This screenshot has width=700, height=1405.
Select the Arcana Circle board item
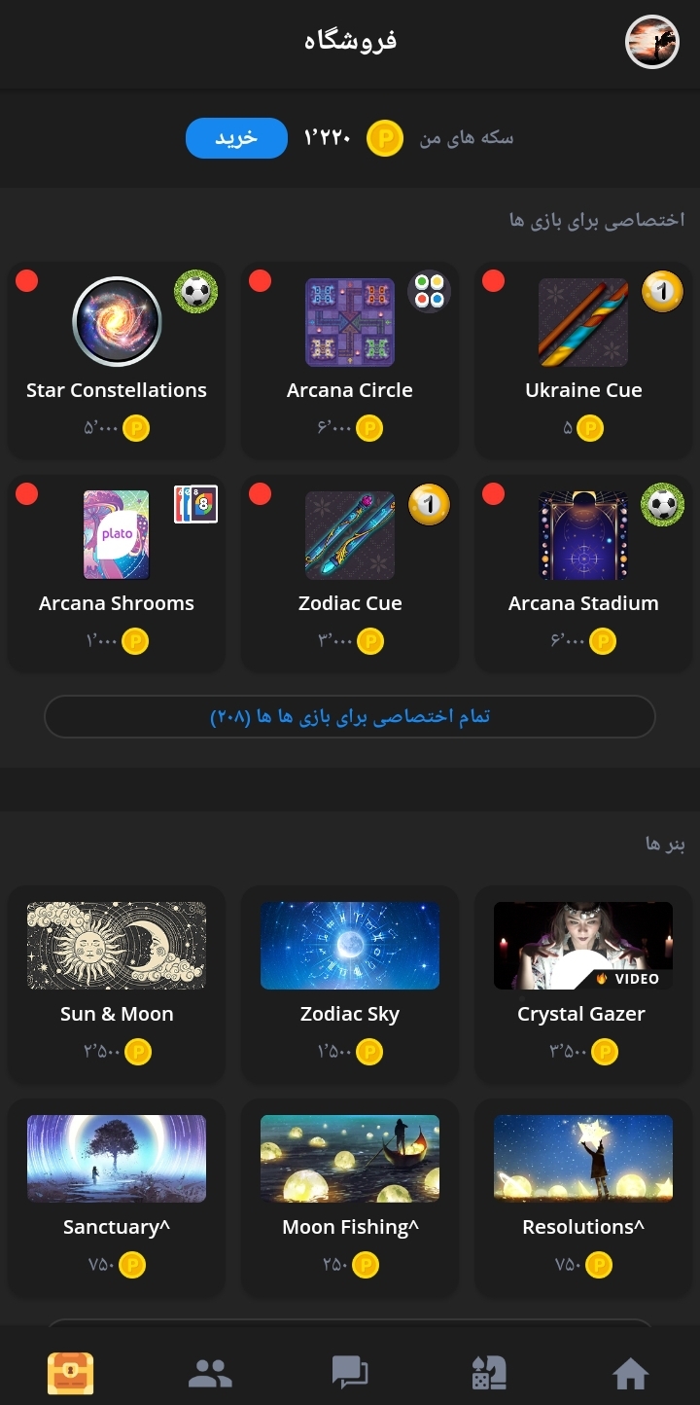[350, 359]
